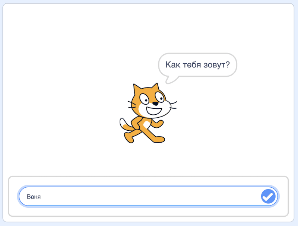Screen dimensions: 298x226
Task: Click the typed name "Ваня"
Action: 34,197
